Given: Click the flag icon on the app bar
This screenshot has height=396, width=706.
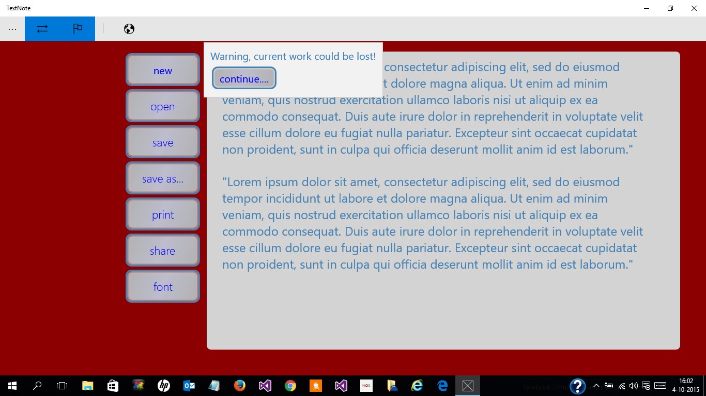Looking at the screenshot, I should 78,28.
